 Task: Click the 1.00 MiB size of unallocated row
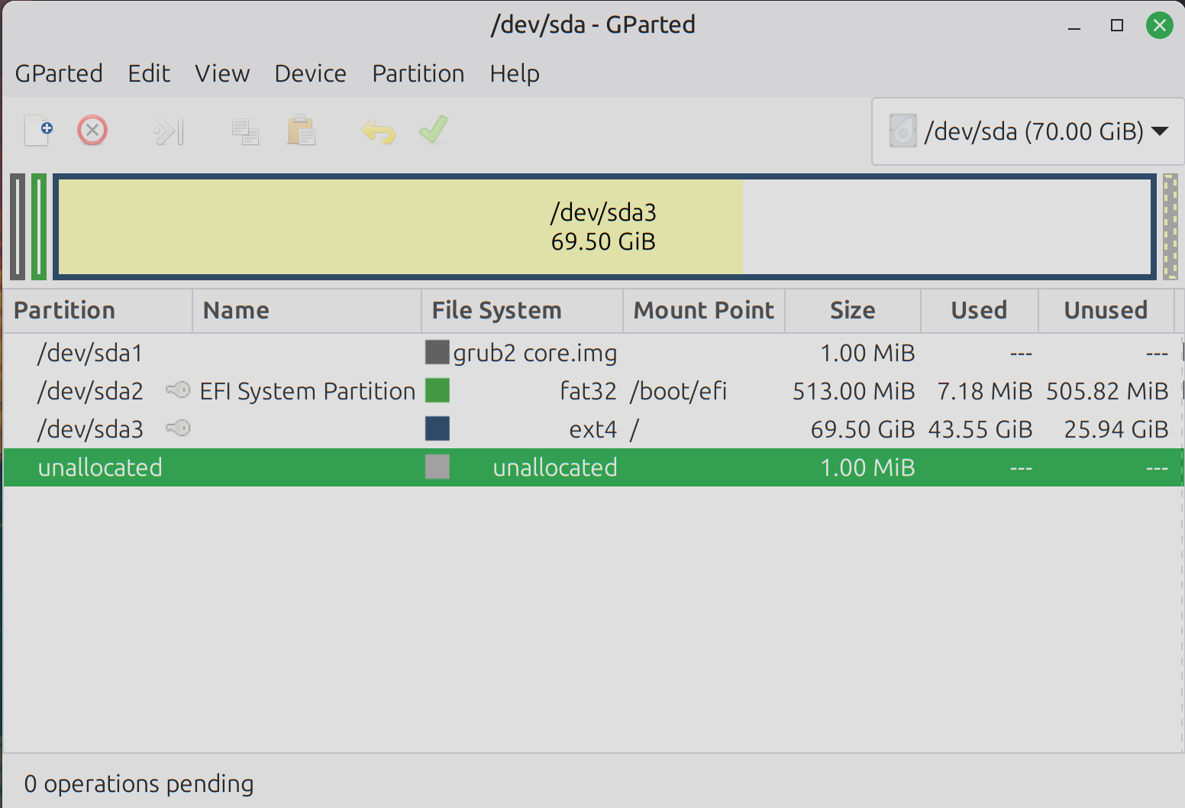867,467
